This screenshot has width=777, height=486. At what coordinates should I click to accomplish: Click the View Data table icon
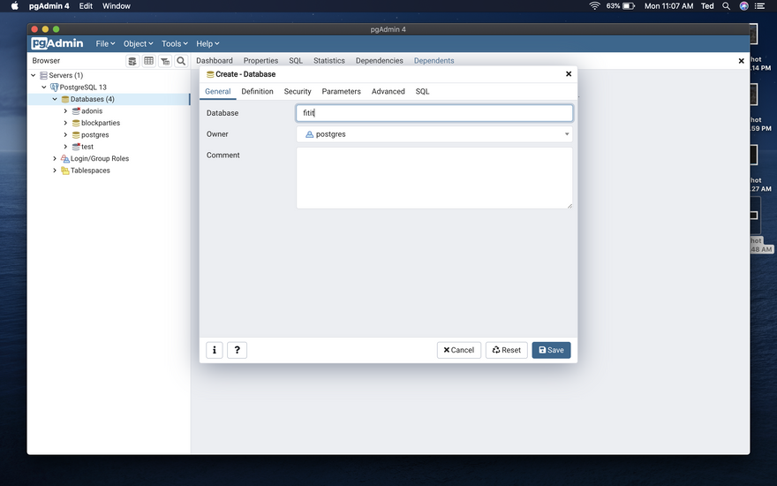[x=148, y=61]
